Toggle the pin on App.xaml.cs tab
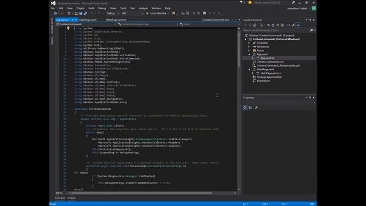This screenshot has width=366, height=206. click(73, 20)
